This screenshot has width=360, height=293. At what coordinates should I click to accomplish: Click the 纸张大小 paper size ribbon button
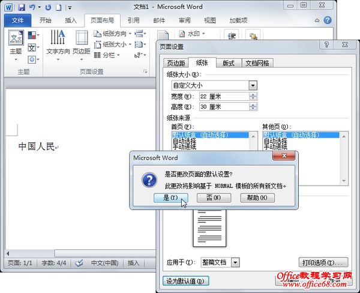pyautogui.click(x=113, y=44)
